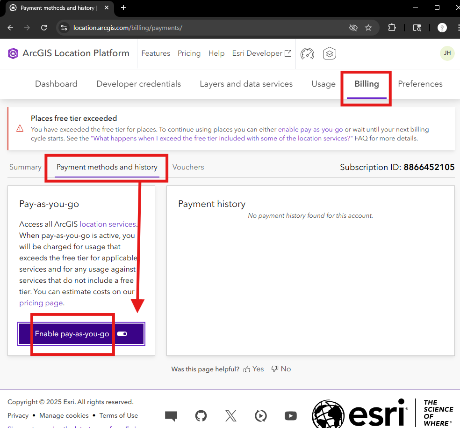Open the pricing page link
Viewport: 460px width, 428px height.
point(41,303)
